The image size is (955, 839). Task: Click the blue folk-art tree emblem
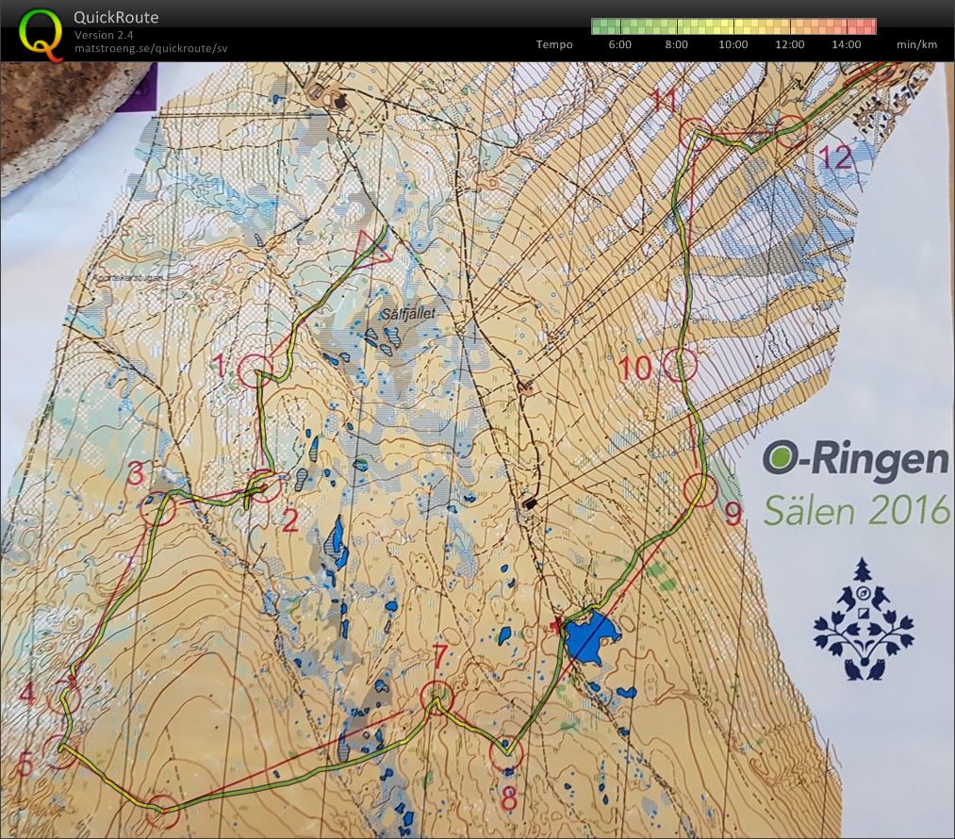863,618
